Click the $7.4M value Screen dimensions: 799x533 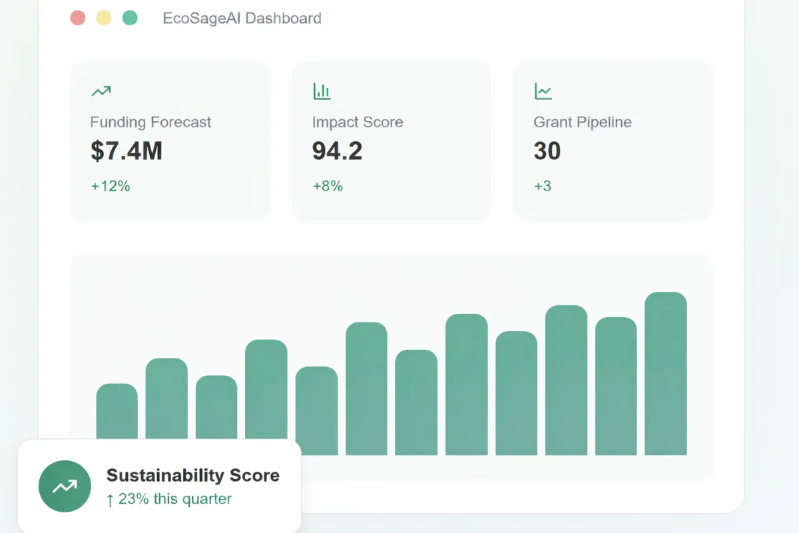pyautogui.click(x=127, y=151)
